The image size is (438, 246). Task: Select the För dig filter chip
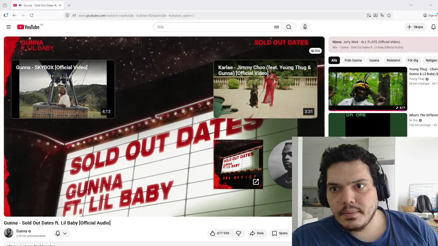(x=413, y=60)
